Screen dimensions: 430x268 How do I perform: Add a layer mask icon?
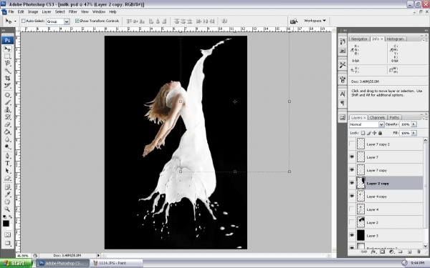(382, 252)
